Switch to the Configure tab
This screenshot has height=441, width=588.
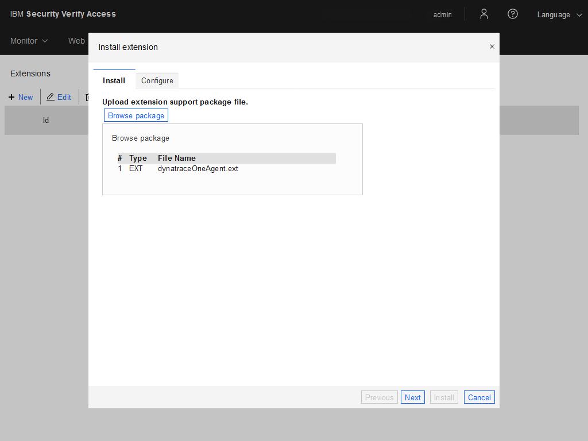157,80
